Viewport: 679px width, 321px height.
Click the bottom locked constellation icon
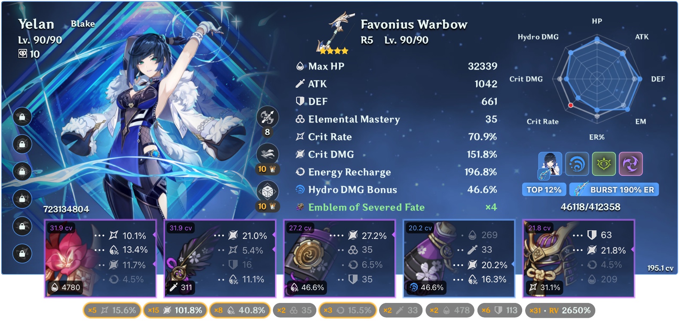tap(22, 254)
